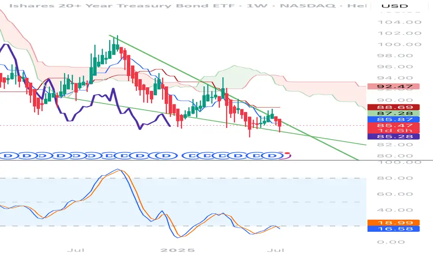Click the 82.00 price axis label
433x255 pixels.
[395, 145]
